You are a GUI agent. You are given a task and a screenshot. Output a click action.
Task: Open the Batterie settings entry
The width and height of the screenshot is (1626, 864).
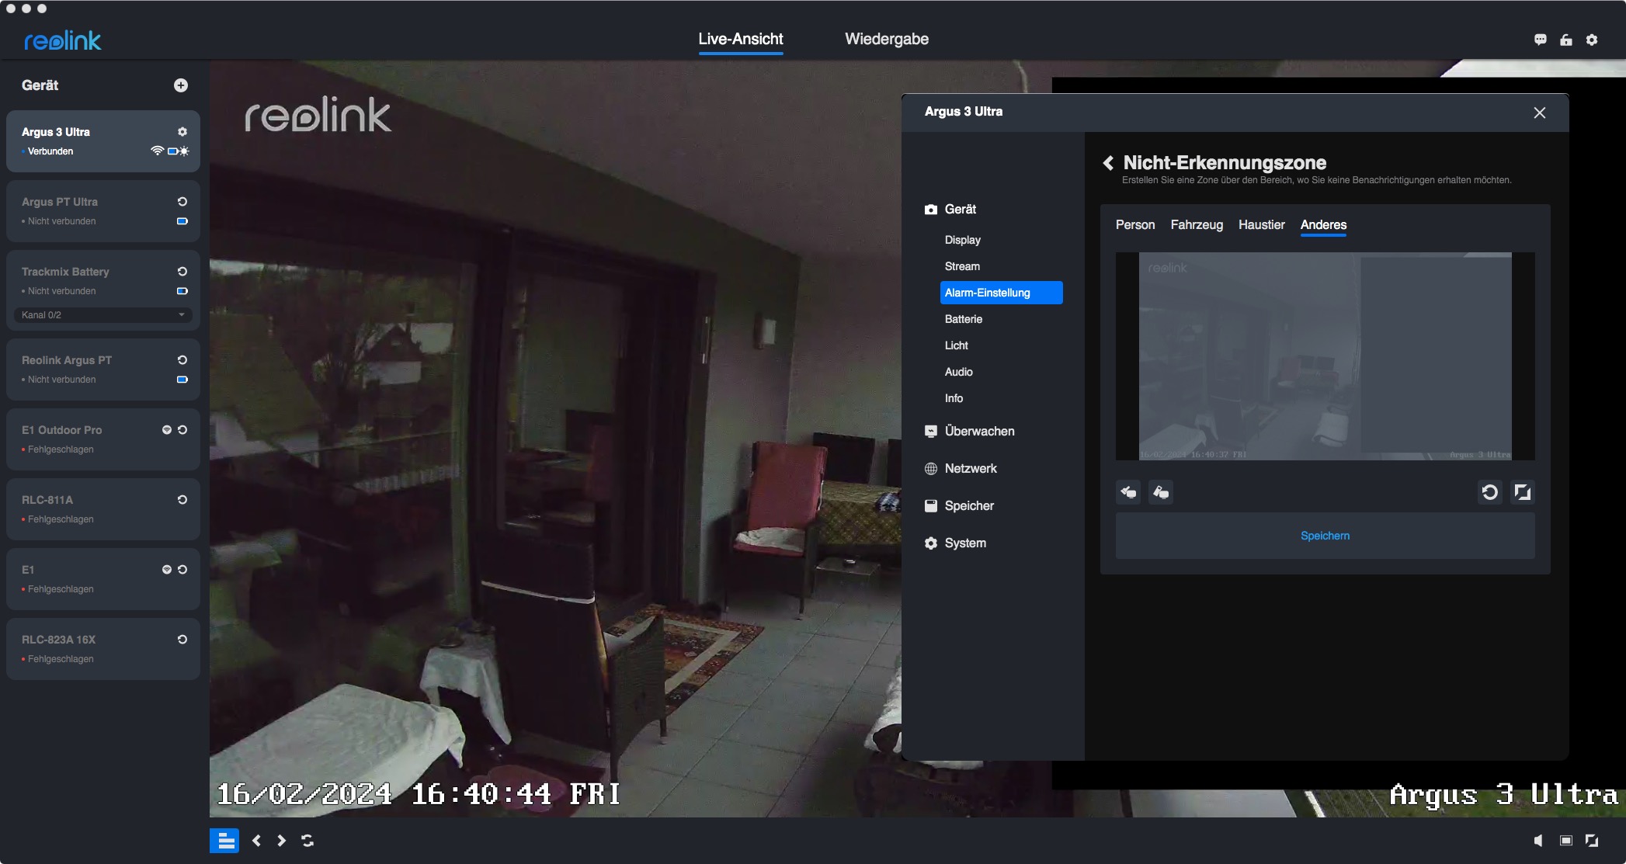(963, 319)
